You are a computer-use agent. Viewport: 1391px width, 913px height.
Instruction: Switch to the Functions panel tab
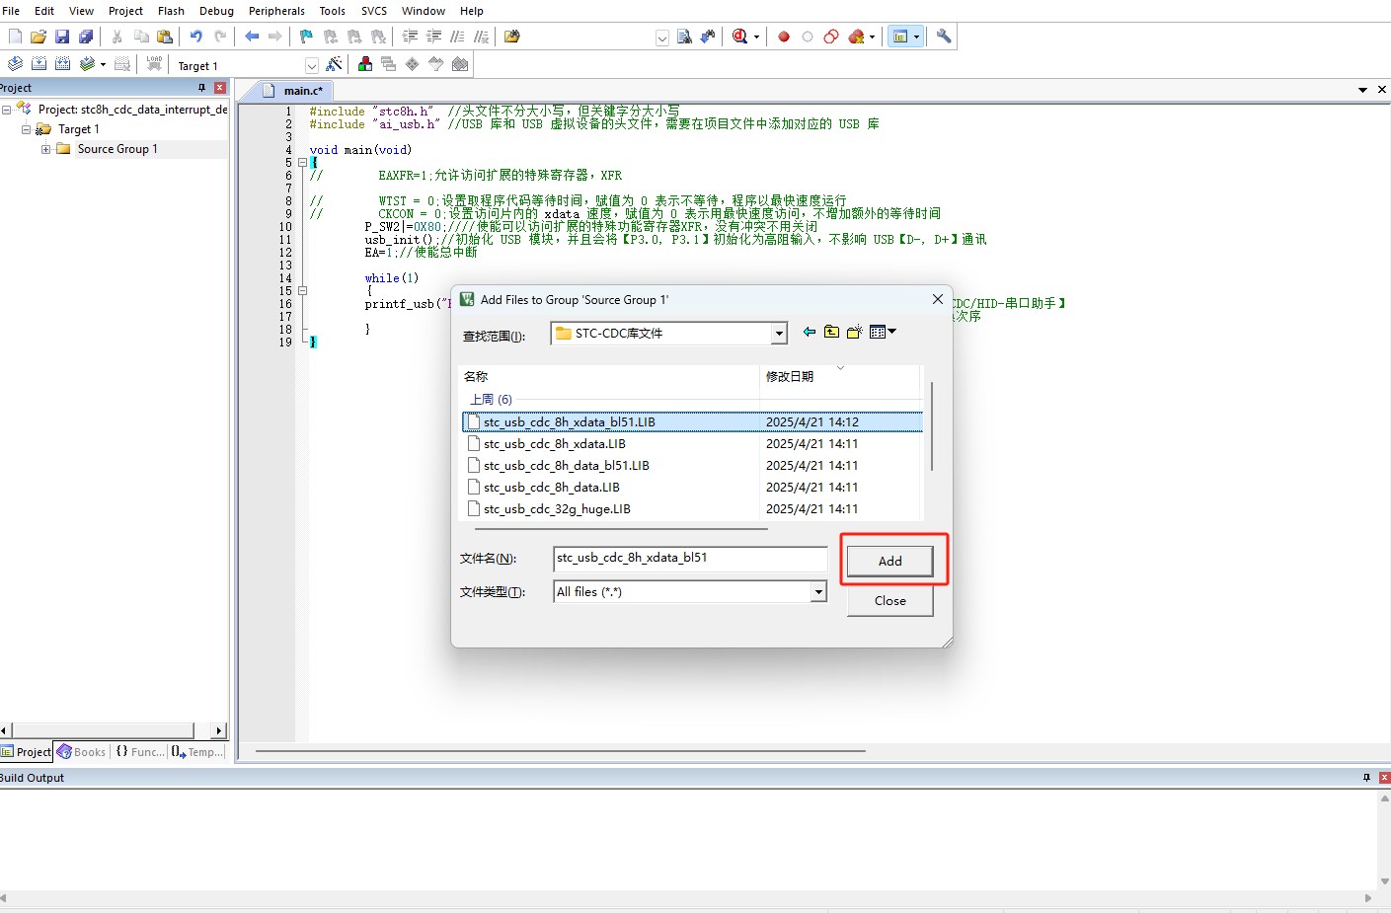coord(140,752)
